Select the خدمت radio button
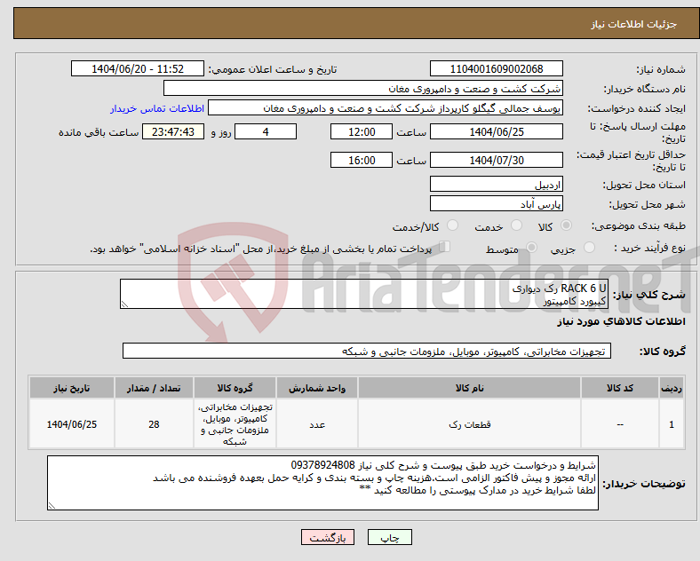The width and height of the screenshot is (700, 561). [516, 225]
